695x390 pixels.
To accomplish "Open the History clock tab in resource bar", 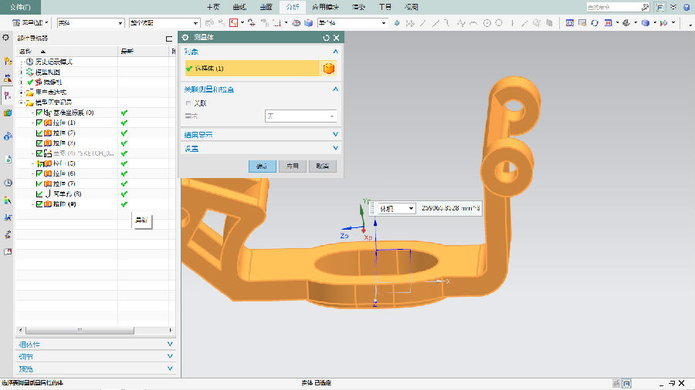I will (x=8, y=183).
